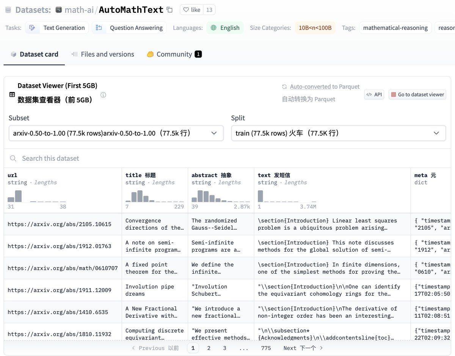
Task: Open the math-ai organization link
Action: point(79,10)
